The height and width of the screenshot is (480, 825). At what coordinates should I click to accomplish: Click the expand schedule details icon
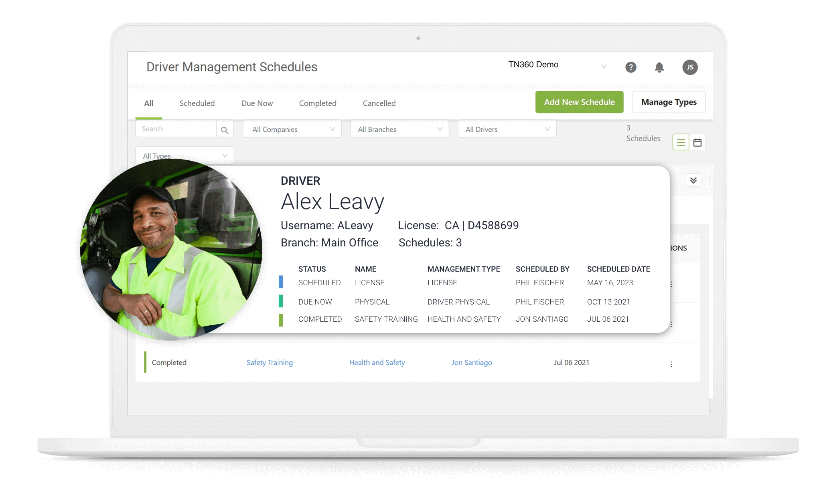[x=693, y=180]
